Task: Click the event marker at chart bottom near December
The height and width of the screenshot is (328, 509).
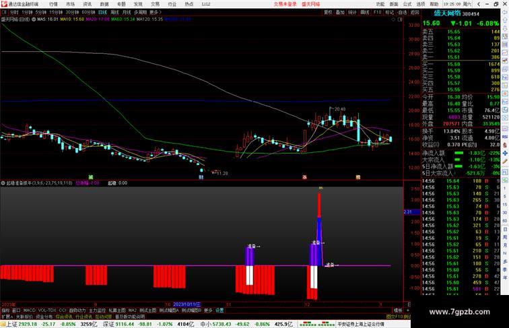Action: point(304,177)
